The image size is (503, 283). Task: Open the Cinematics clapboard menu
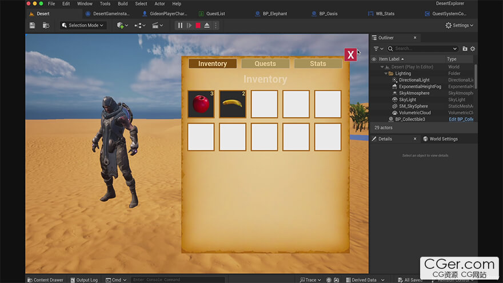[x=157, y=25]
